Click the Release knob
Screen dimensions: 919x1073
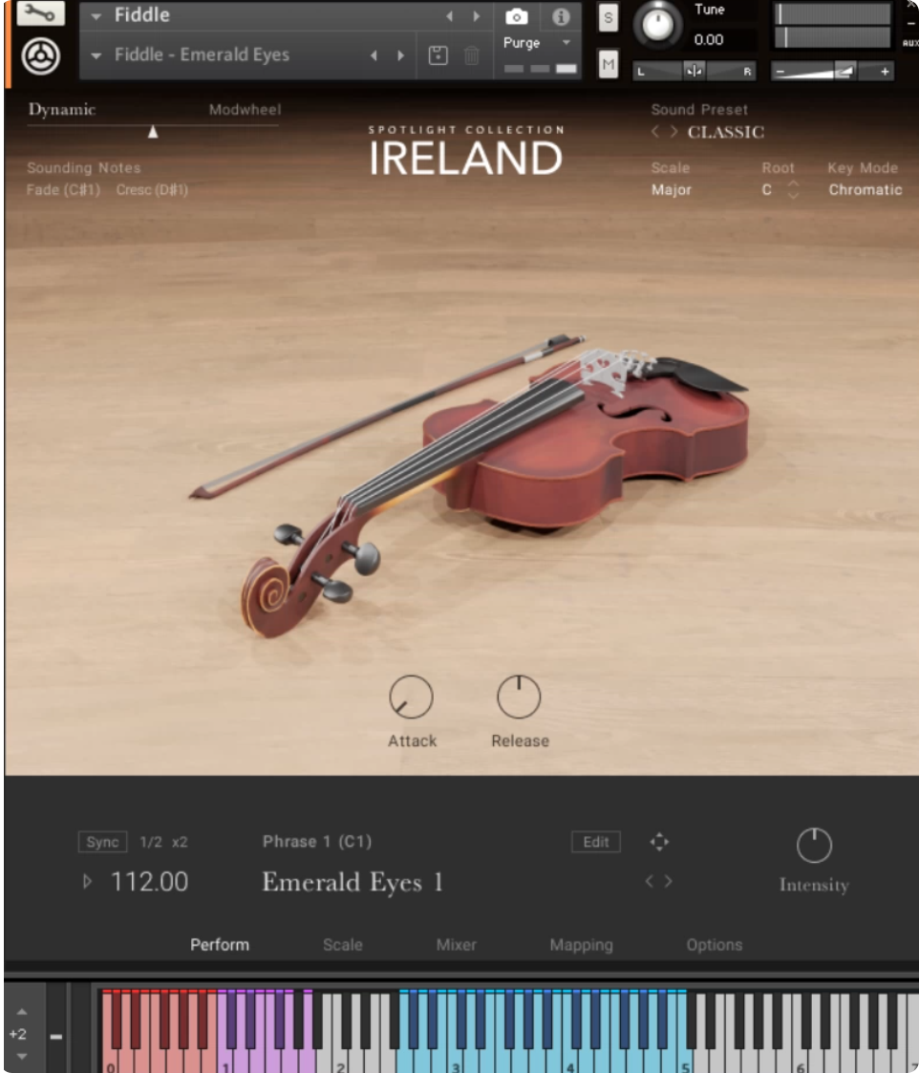pyautogui.click(x=519, y=697)
